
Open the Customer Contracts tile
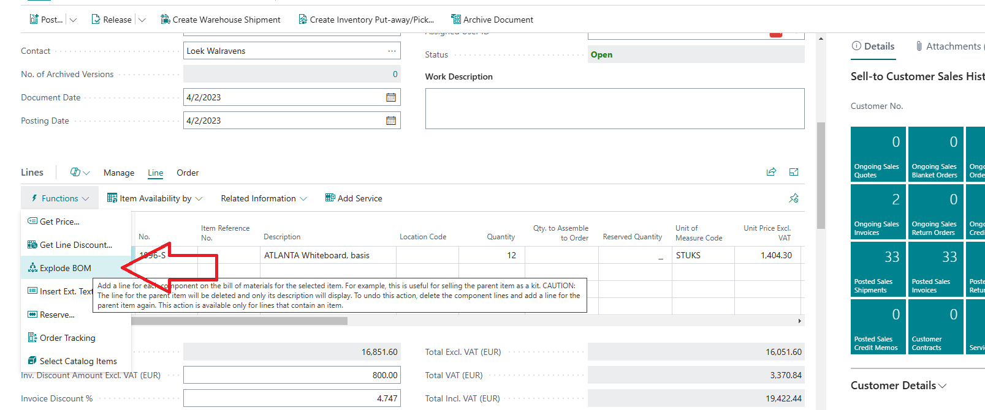coord(936,327)
